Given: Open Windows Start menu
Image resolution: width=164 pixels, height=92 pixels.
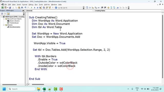Looking at the screenshot, I should pyautogui.click(x=4, y=89).
